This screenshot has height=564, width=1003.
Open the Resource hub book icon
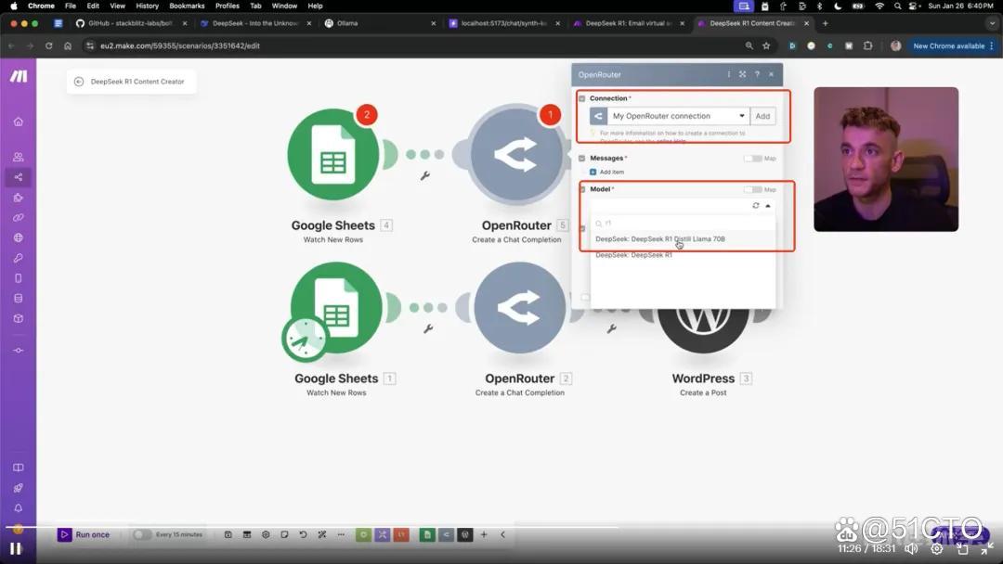point(19,468)
